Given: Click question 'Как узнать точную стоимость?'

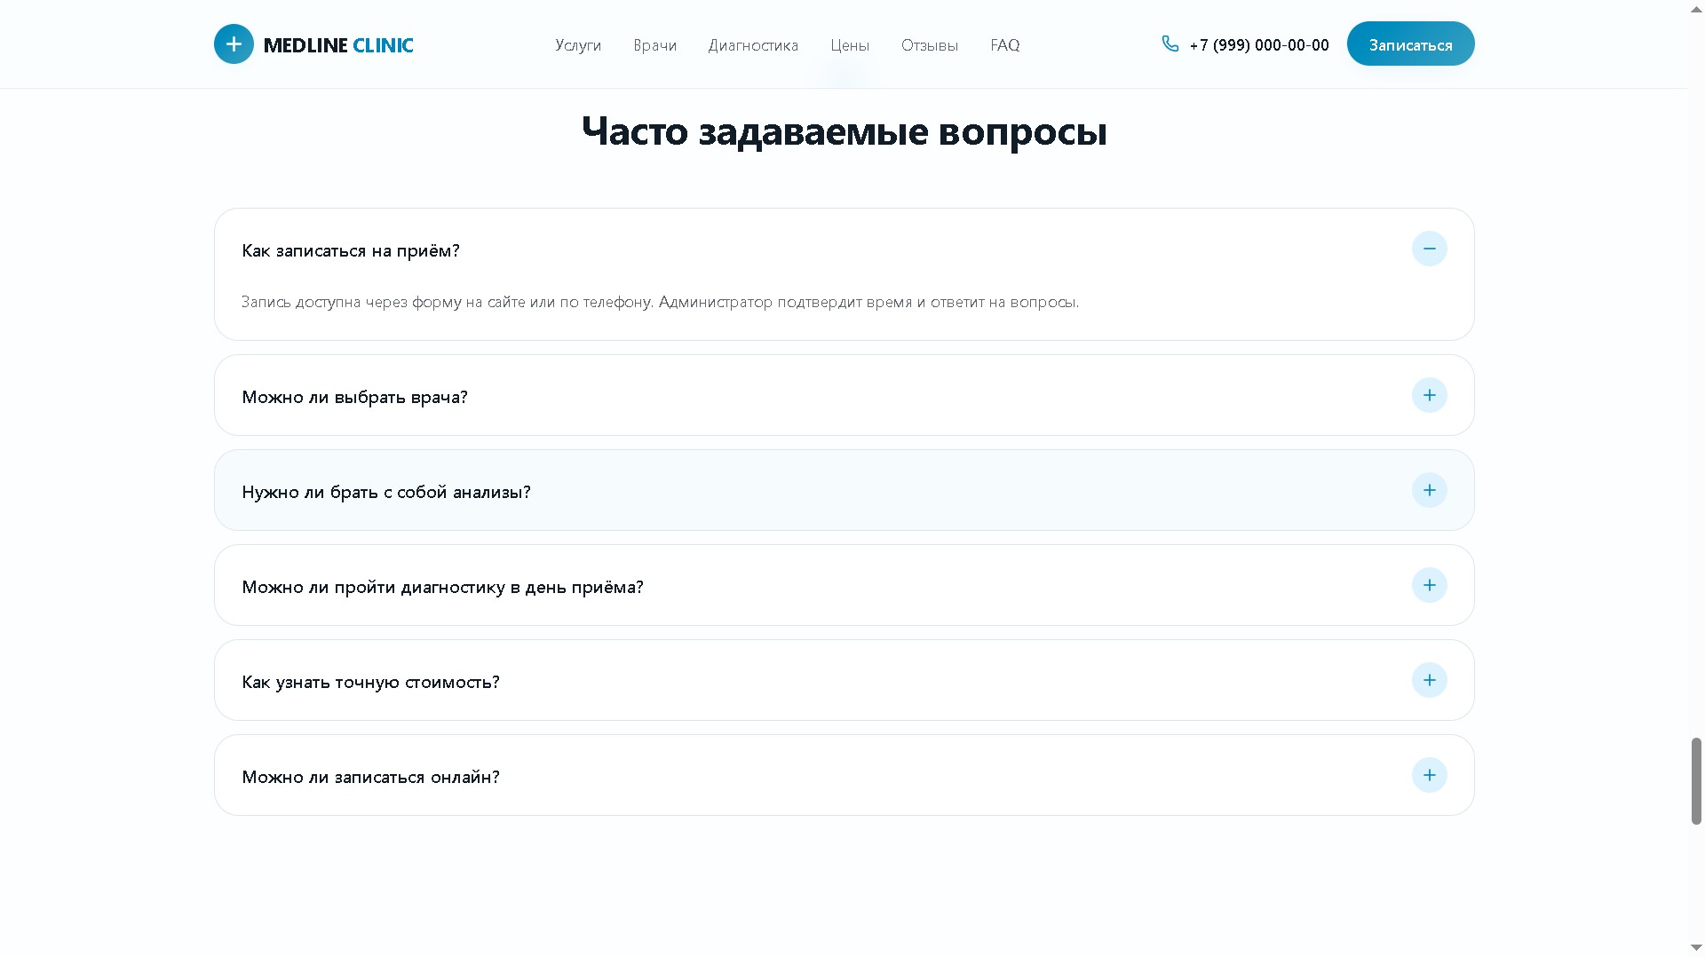Looking at the screenshot, I should click(370, 683).
